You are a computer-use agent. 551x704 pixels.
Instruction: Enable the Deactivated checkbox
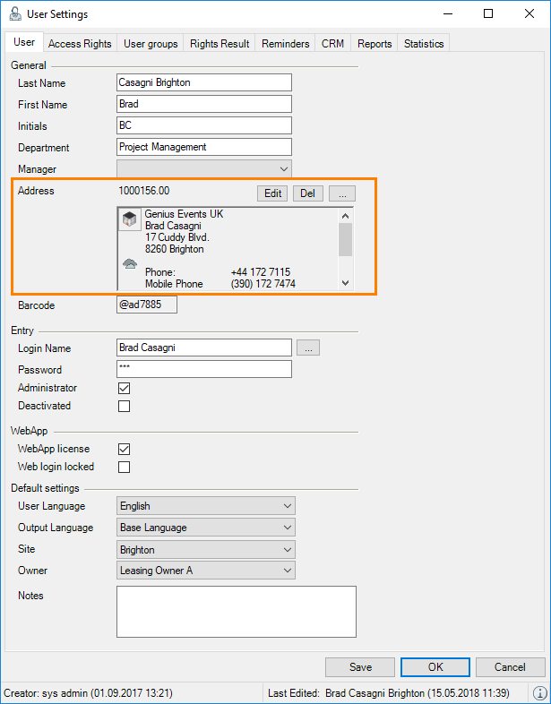pos(125,406)
